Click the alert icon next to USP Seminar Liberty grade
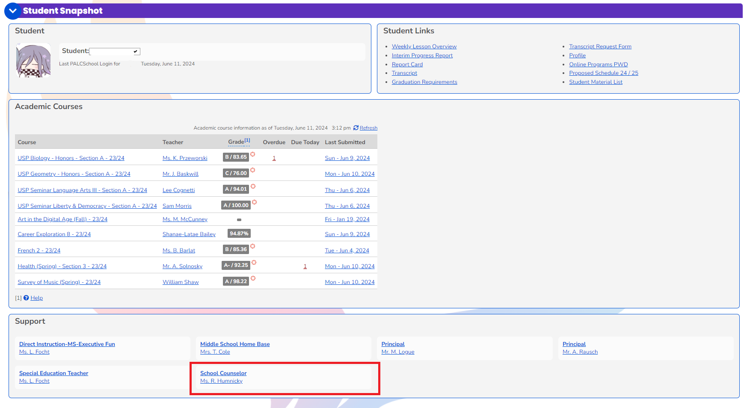747x408 pixels. 255,202
